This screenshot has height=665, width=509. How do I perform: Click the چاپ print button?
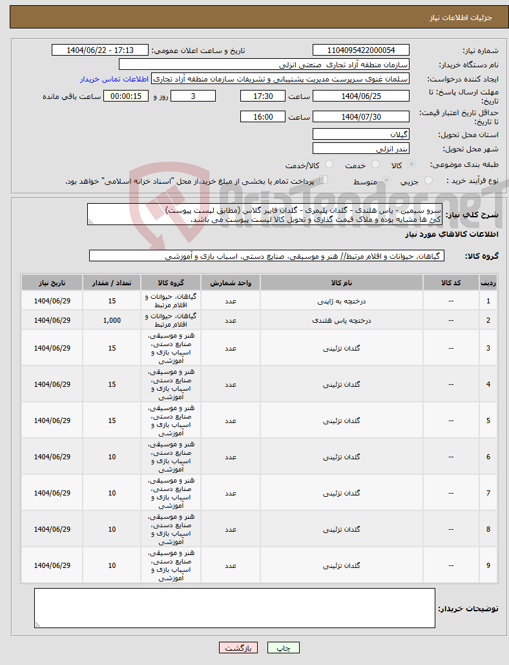pos(284,648)
